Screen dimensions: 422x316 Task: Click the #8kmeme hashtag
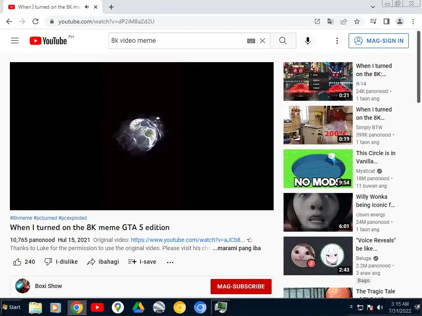(x=21, y=218)
